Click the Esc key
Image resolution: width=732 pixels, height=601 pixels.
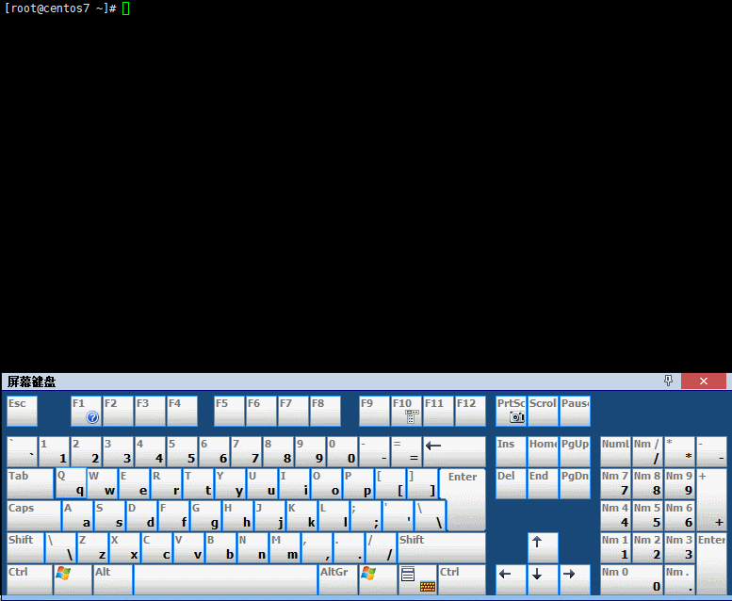pos(22,411)
